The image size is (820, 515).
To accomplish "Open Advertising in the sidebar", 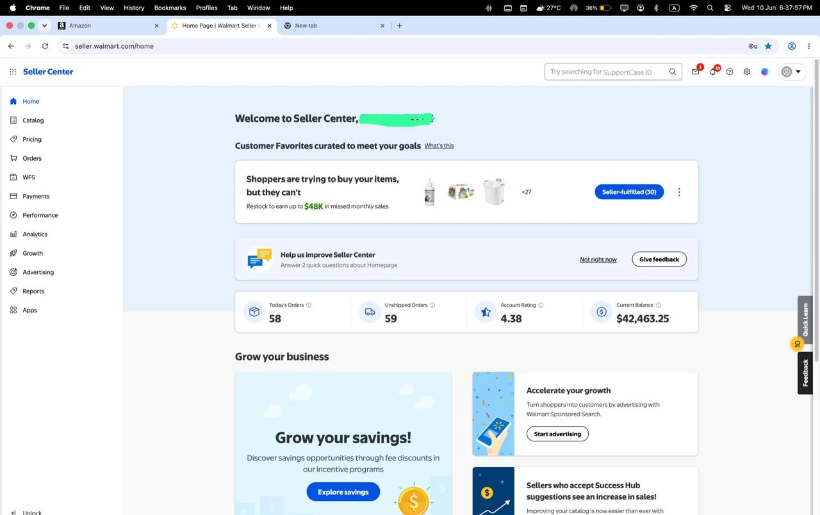I will coord(38,272).
